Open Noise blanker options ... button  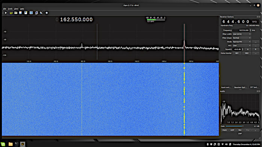click(256, 53)
